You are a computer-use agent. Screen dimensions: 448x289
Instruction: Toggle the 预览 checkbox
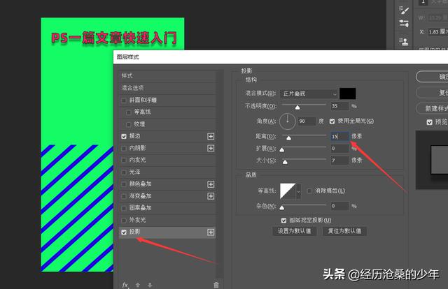429,122
